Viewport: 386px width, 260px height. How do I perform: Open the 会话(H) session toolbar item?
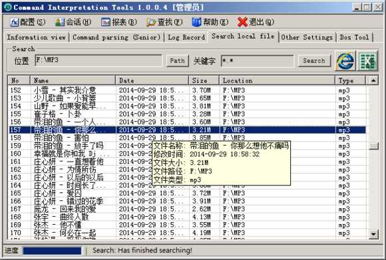[x=73, y=22]
